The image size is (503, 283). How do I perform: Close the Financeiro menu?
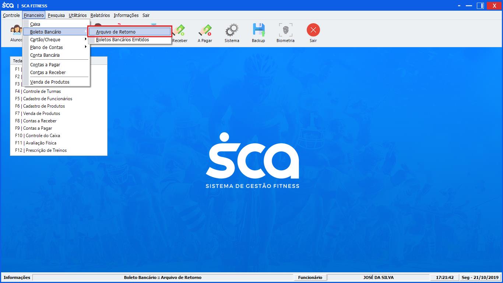click(34, 15)
